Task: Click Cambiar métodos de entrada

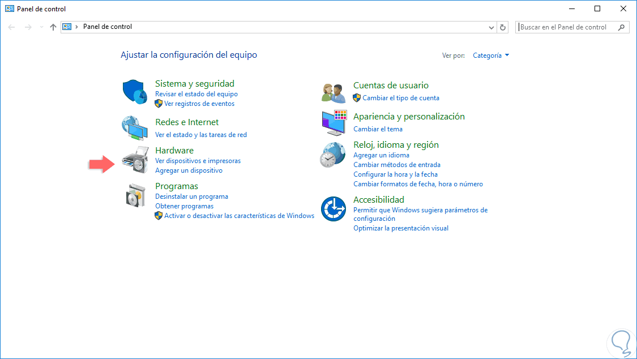Action: click(x=396, y=165)
